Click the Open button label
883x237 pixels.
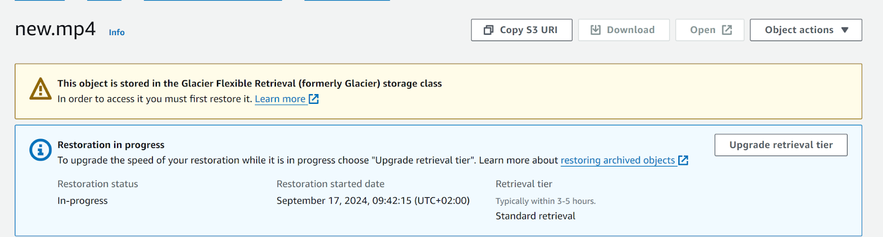[703, 30]
